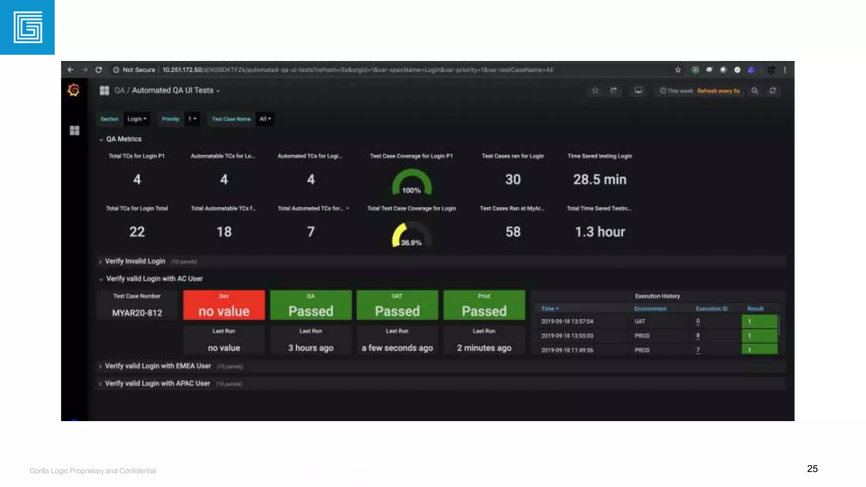Switch to TV view mode via monitor icon
The image size is (866, 487).
pos(639,90)
